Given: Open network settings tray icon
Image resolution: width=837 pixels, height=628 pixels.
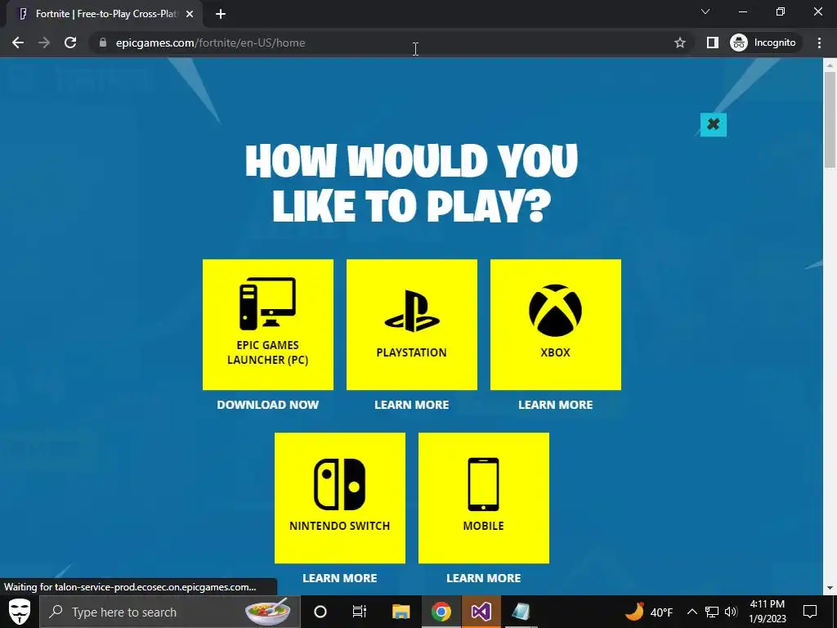Looking at the screenshot, I should [x=712, y=612].
